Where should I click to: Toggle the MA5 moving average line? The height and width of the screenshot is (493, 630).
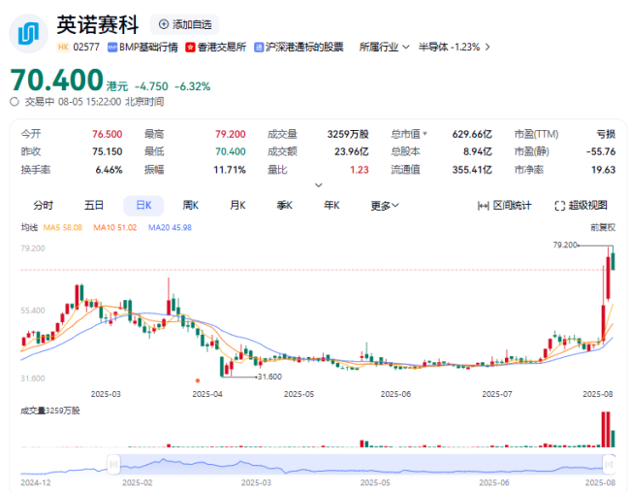(64, 228)
